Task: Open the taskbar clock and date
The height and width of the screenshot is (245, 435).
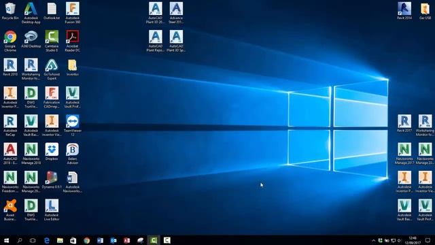Action: pyautogui.click(x=413, y=240)
